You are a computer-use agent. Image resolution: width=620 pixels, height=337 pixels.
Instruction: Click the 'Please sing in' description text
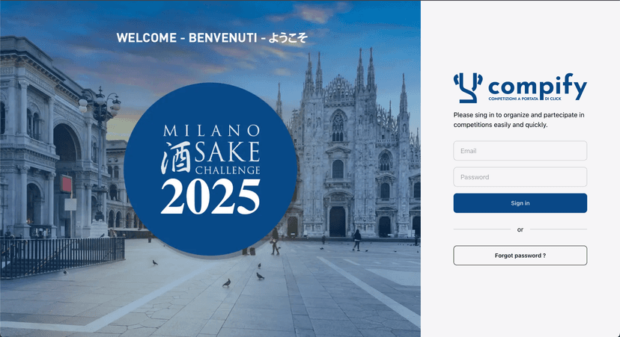[x=519, y=120]
